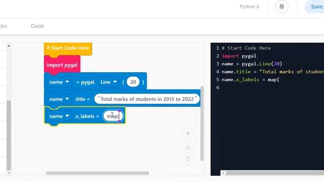Edit the 20 value field
Image resolution: width=324 pixels, height=182 pixels.
(133, 82)
